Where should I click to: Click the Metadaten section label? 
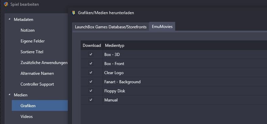pos(24,20)
